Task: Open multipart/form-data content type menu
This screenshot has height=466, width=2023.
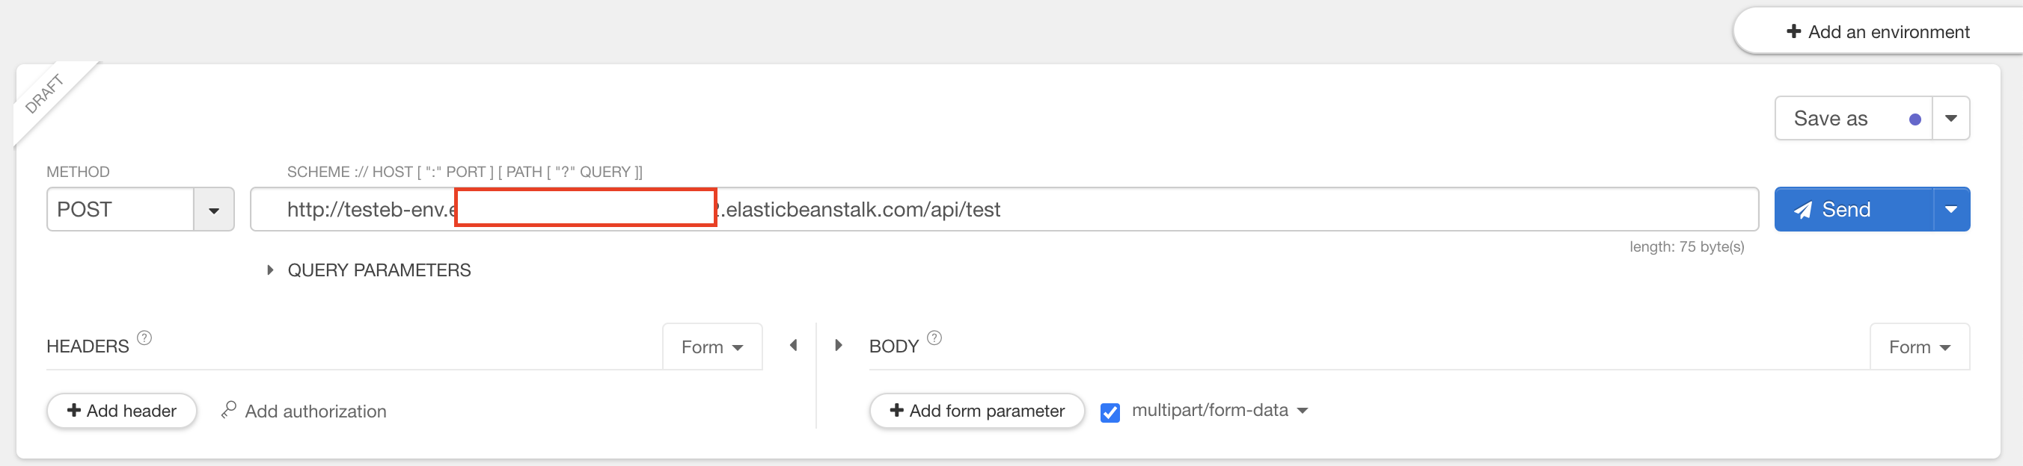Action: point(1219,410)
